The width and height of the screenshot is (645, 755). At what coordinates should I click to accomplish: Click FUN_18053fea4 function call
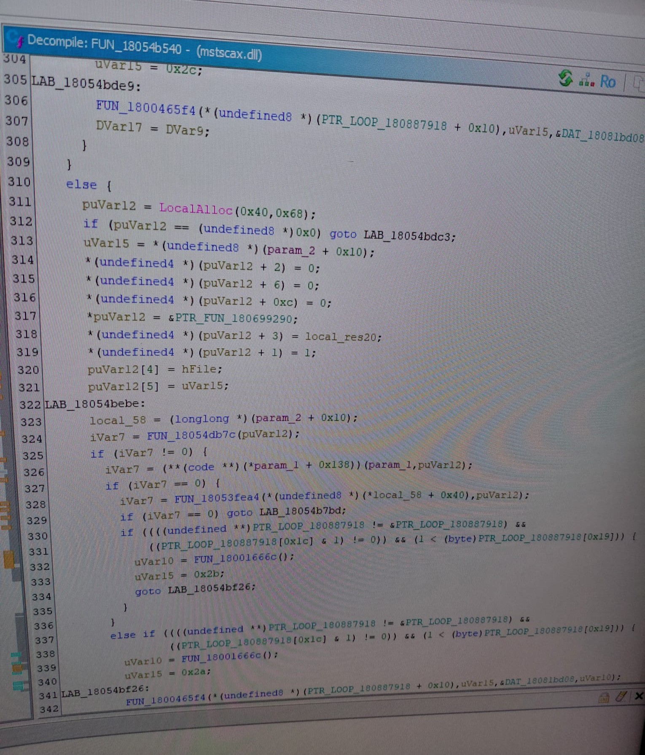(217, 499)
